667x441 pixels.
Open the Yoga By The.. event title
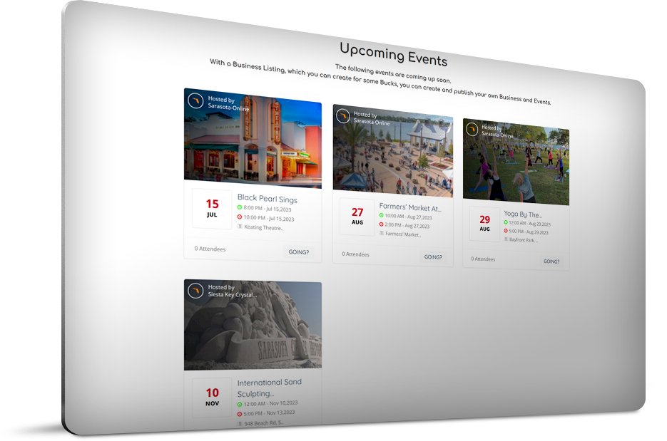[x=522, y=214]
